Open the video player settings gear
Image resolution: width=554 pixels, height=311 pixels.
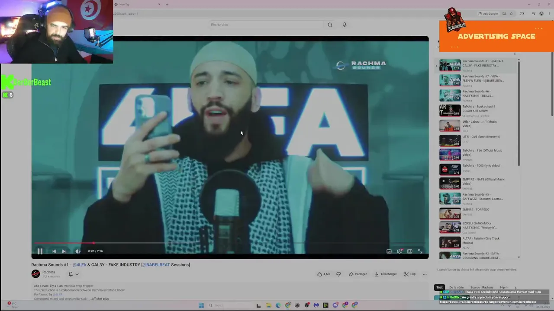(x=399, y=251)
